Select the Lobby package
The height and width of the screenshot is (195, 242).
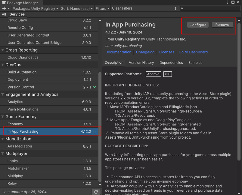[49, 161]
